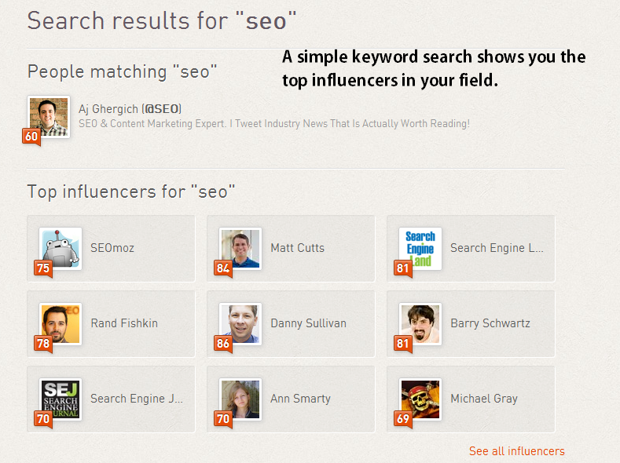Click Search Engine Land logo icon
The image size is (620, 463).
tap(420, 247)
